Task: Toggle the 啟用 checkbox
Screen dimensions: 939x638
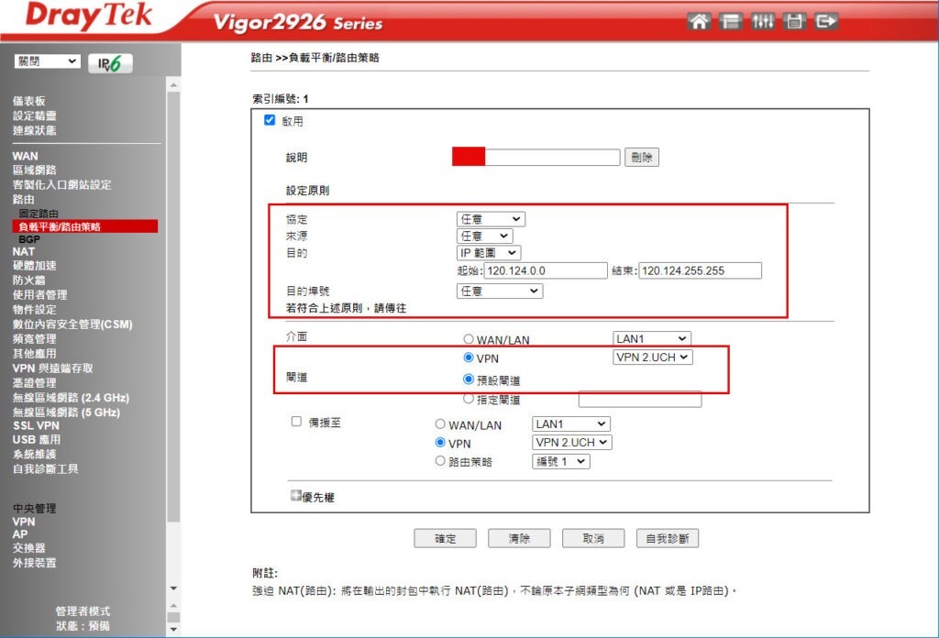Action: pos(270,120)
